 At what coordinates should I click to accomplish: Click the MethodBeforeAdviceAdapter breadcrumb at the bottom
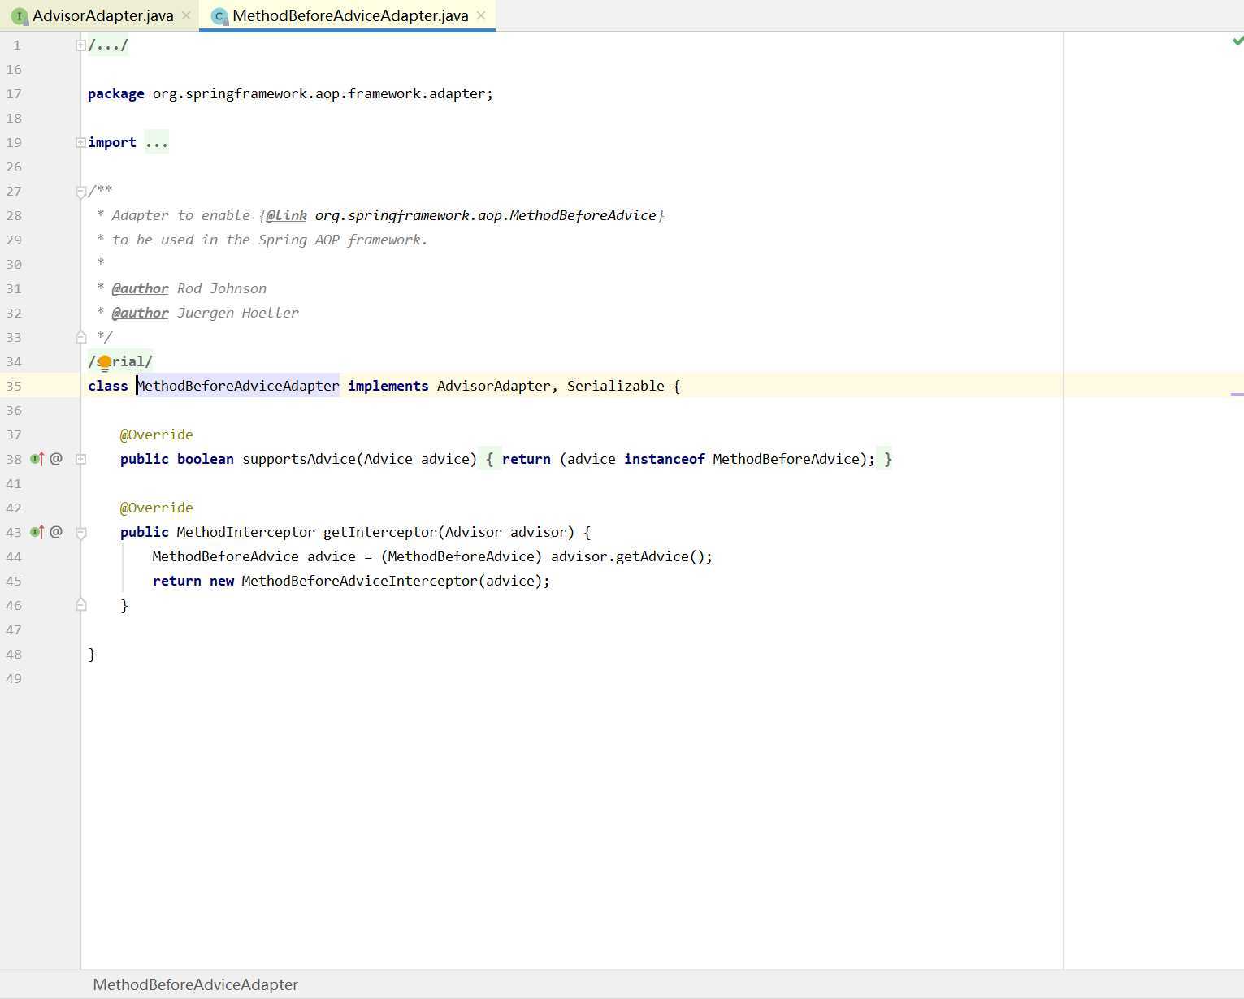[x=195, y=984]
